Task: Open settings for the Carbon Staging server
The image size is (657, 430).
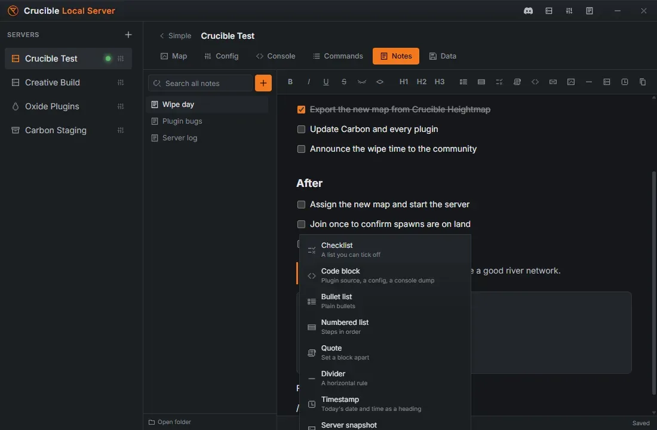Action: point(121,130)
